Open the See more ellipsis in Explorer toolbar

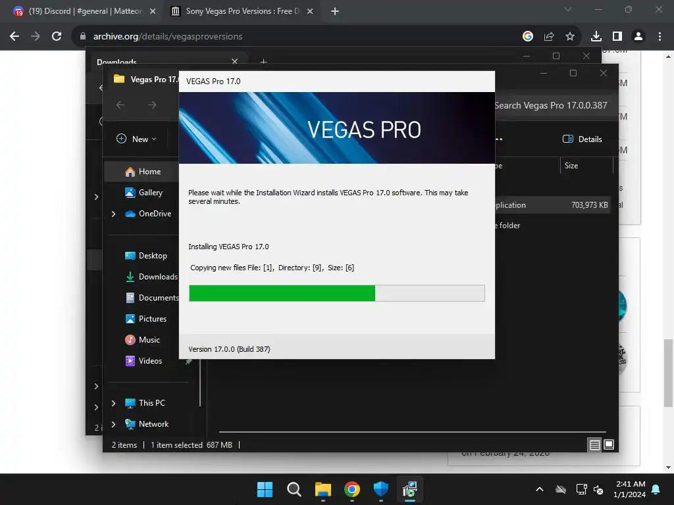(499, 139)
